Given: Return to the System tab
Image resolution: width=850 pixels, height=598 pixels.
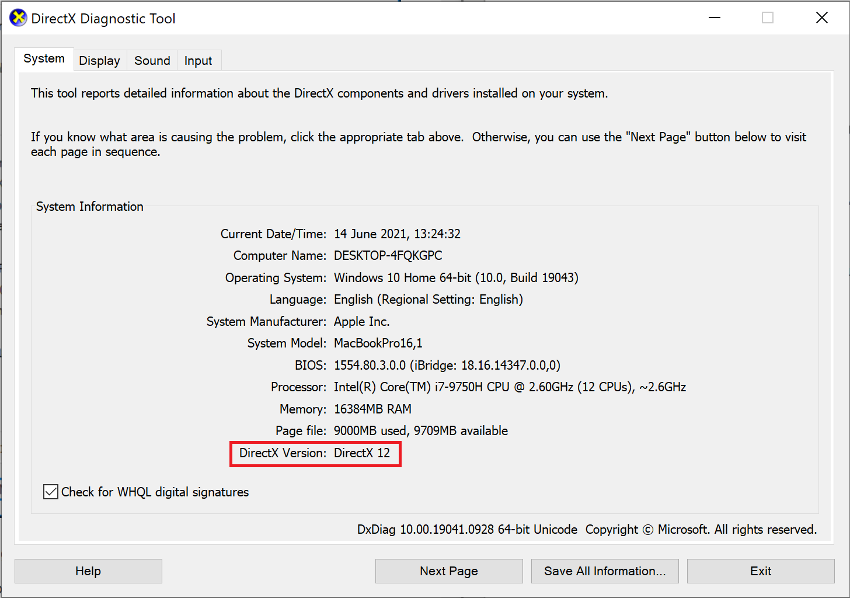Looking at the screenshot, I should pos(43,58).
